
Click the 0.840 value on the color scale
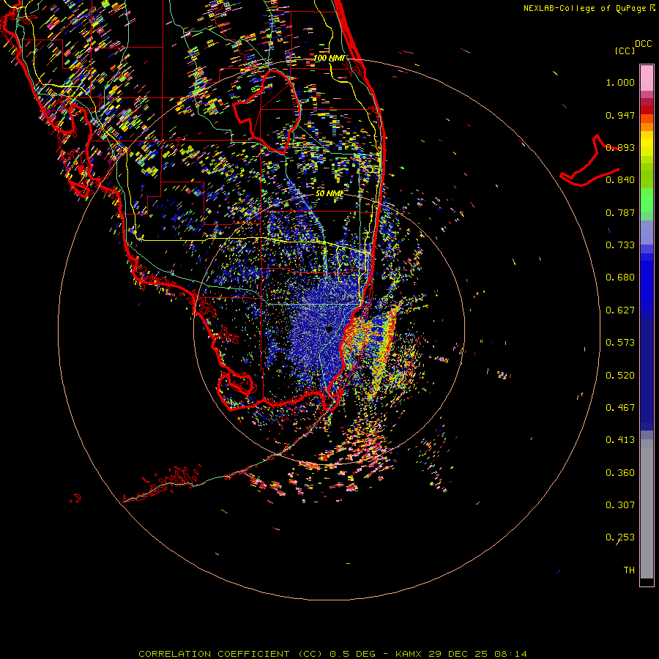620,180
